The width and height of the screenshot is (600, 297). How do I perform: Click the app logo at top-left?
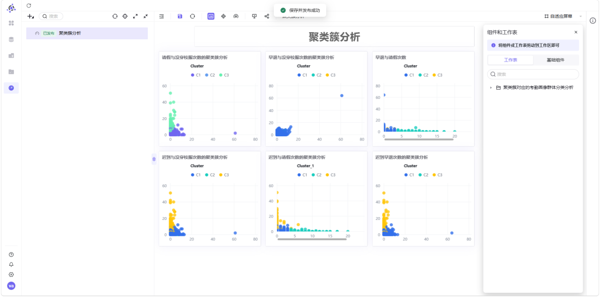pyautogui.click(x=11, y=8)
